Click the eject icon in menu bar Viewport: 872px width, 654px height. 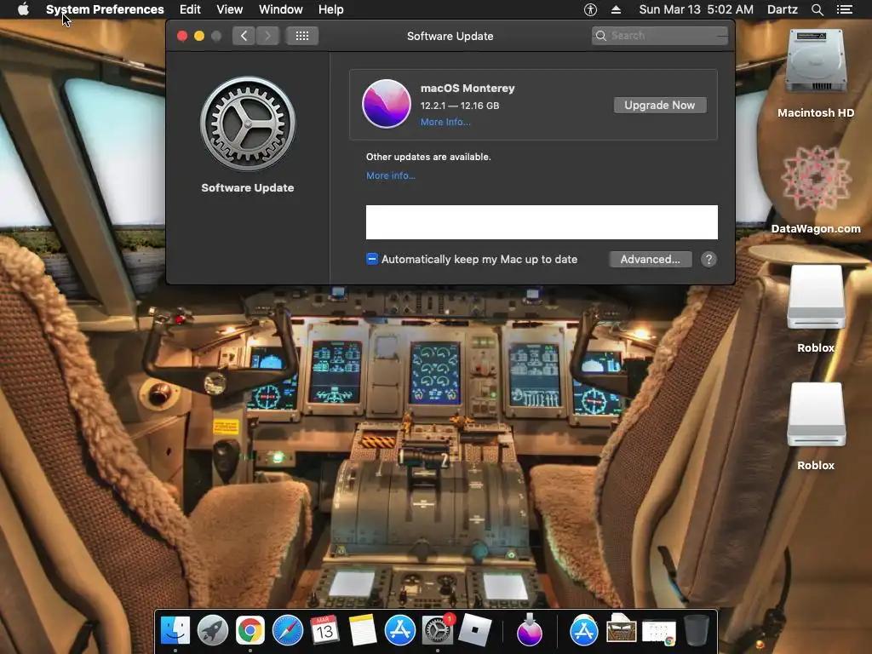616,9
